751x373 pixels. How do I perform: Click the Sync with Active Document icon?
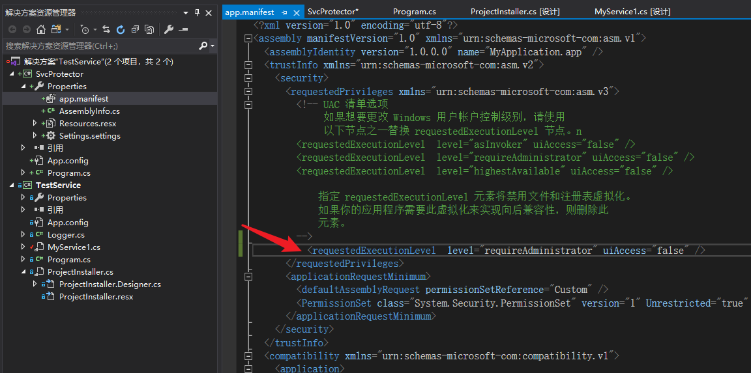106,29
